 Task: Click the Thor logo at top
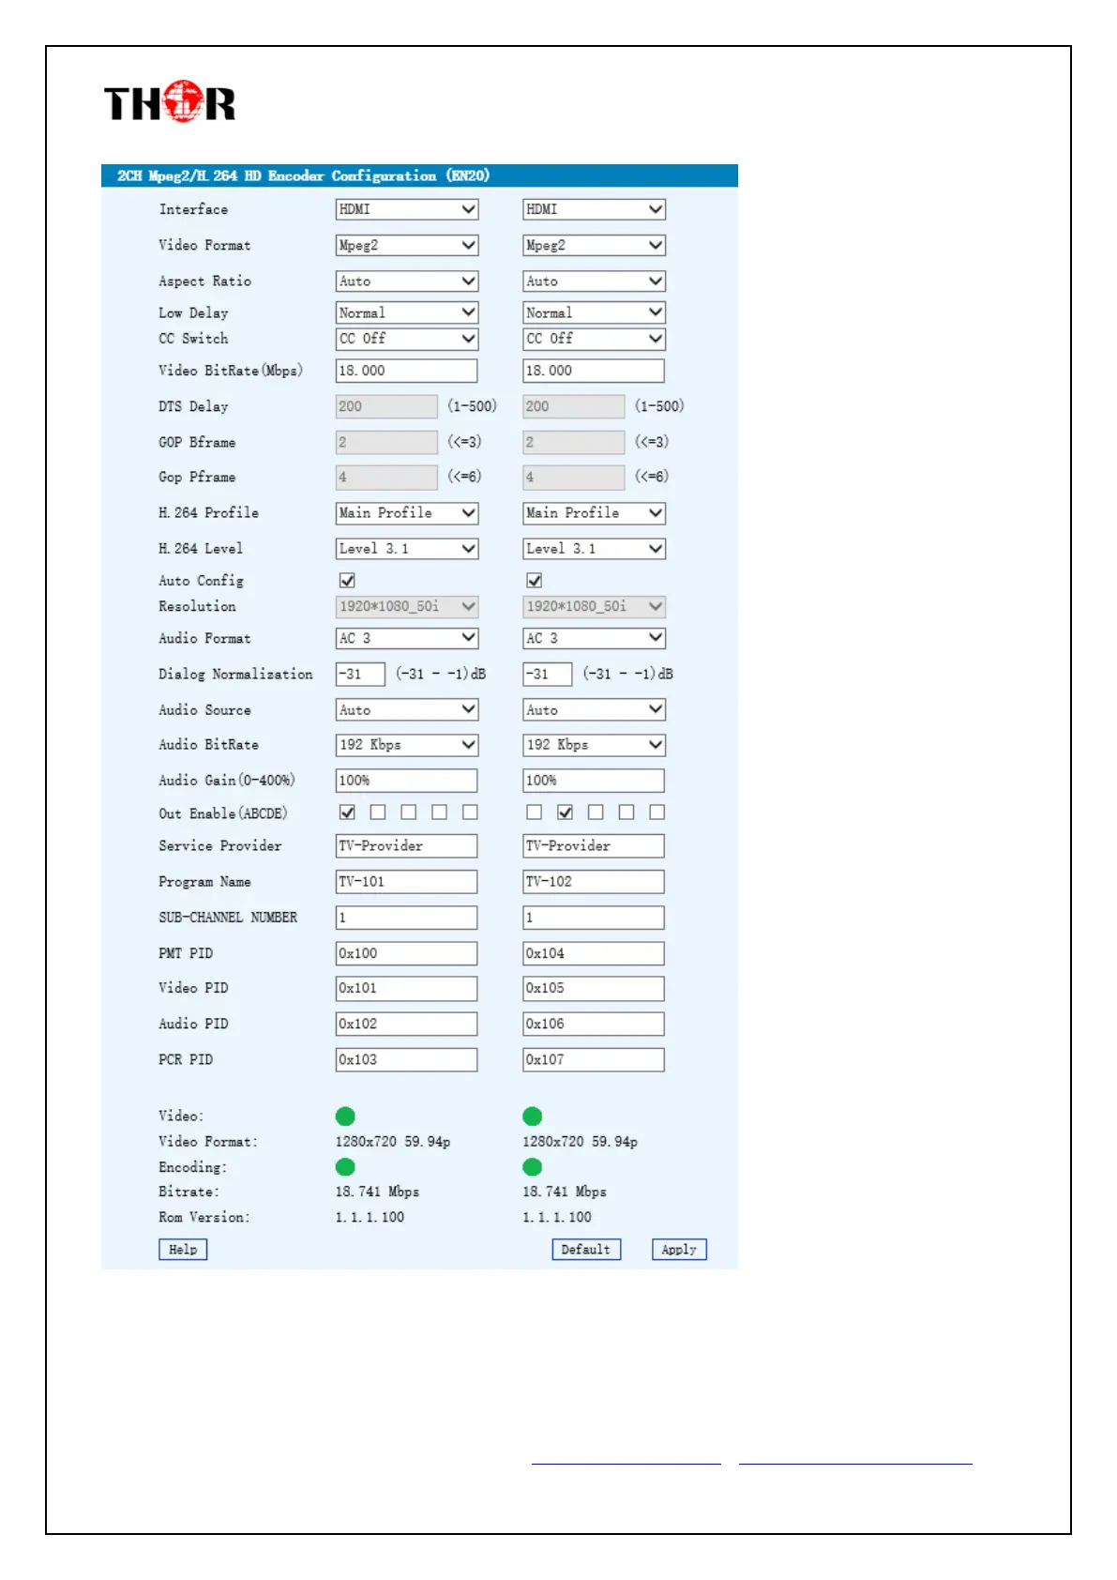pyautogui.click(x=170, y=102)
